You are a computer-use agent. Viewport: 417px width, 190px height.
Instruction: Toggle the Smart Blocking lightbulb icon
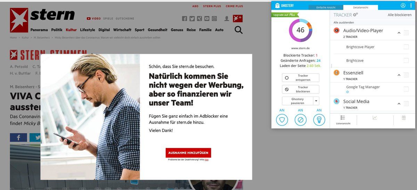pos(319,120)
